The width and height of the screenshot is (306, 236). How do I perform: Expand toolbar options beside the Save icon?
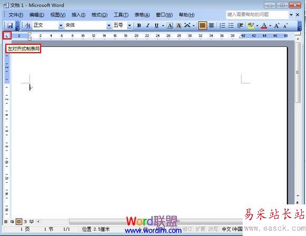(17, 26)
